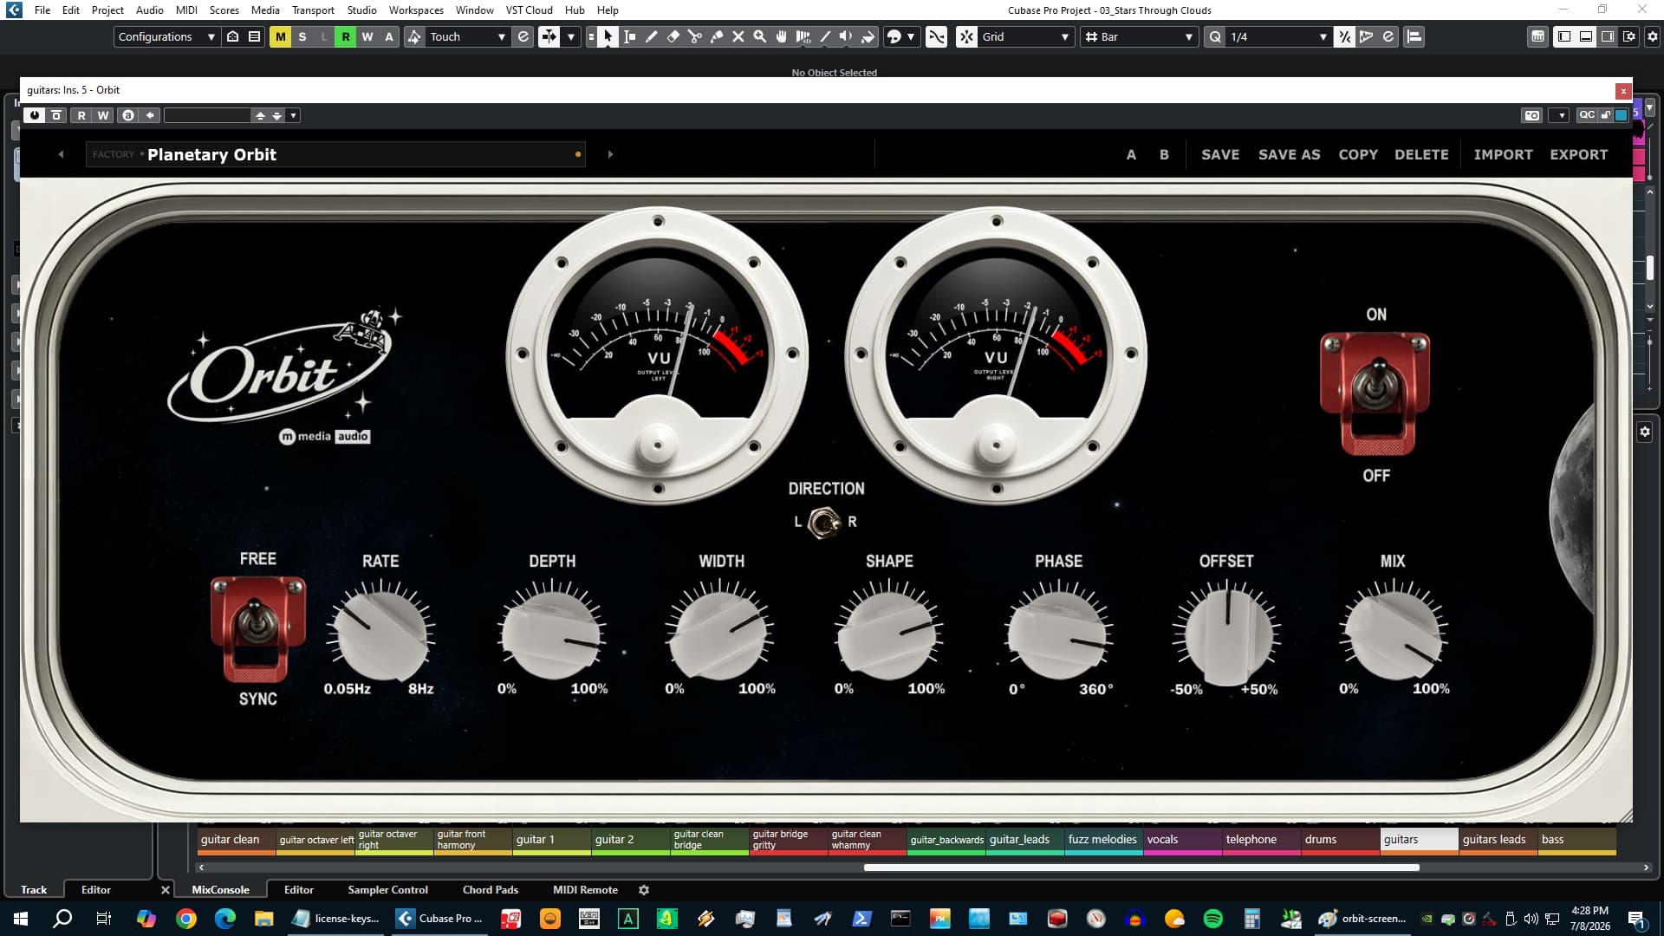The height and width of the screenshot is (936, 1664).
Task: Toggle plugin Write automation W button
Action: click(x=103, y=115)
